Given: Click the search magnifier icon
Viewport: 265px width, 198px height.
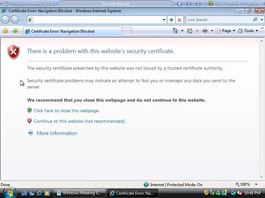Looking at the screenshot, I should pyautogui.click(x=255, y=19).
